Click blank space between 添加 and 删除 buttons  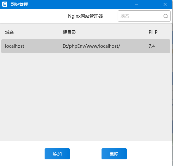tap(86, 154)
